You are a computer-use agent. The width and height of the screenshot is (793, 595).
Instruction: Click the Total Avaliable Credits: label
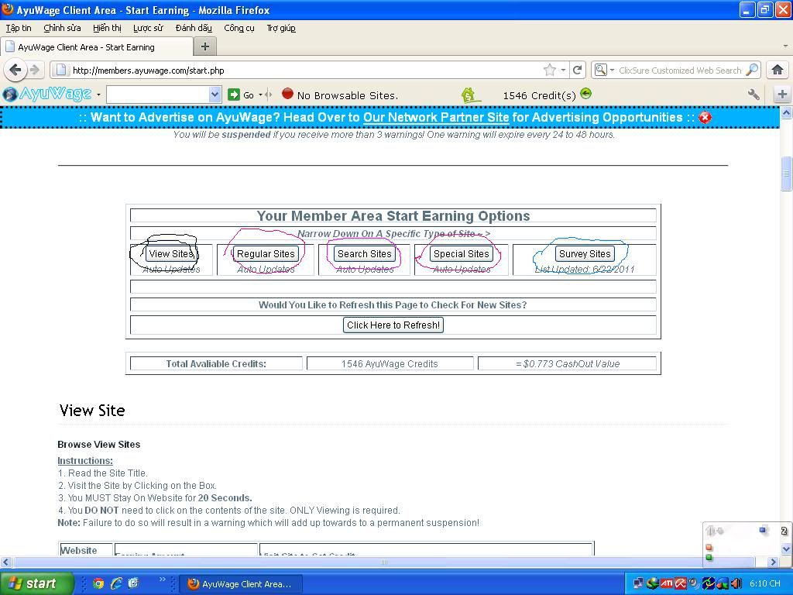click(x=216, y=364)
